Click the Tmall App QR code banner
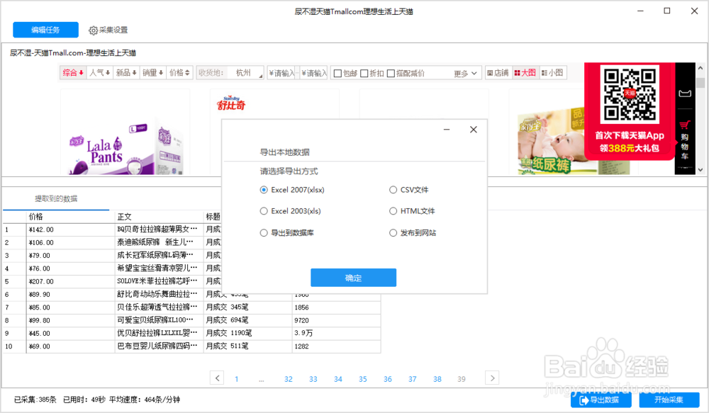This screenshot has height=413, width=709. [x=630, y=111]
